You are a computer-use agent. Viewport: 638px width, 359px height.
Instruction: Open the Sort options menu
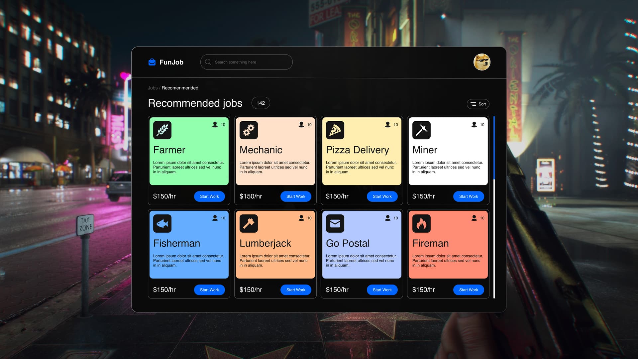point(478,104)
